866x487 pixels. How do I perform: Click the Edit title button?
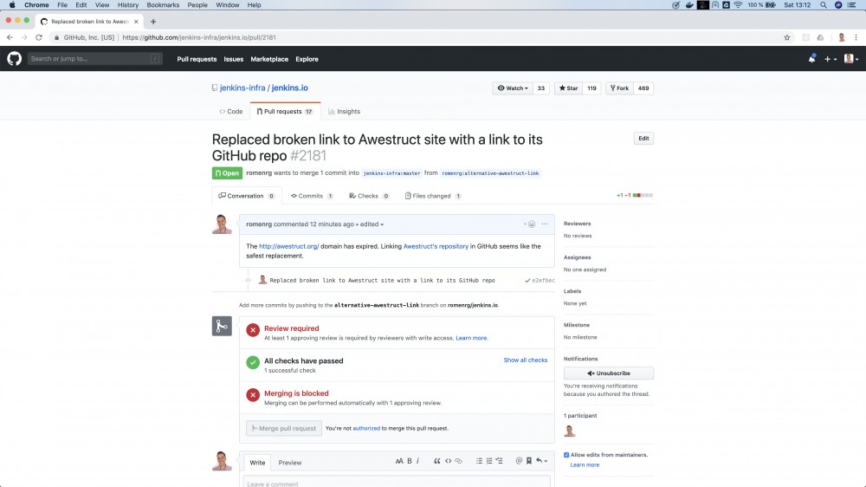[x=643, y=138]
